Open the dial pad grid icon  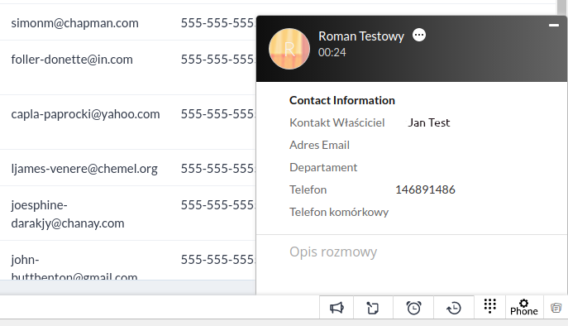point(489,306)
